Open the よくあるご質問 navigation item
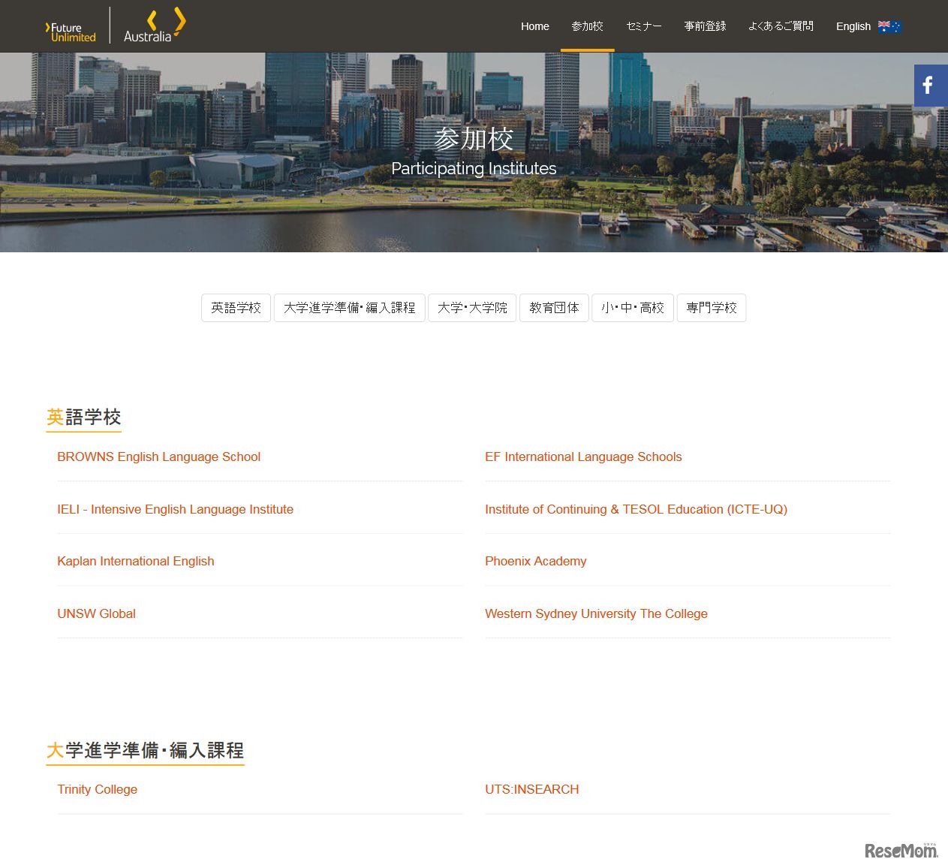Screen dimensions: 948x868 (781, 26)
